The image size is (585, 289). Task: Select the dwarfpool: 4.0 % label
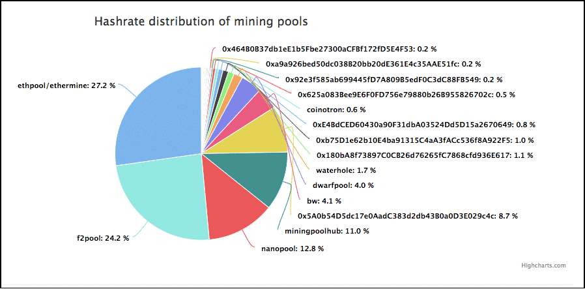coord(345,185)
